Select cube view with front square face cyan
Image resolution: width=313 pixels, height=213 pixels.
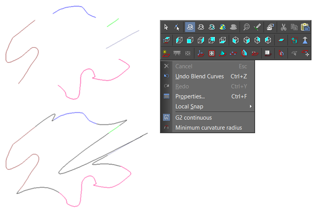pyautogui.click(x=190, y=40)
